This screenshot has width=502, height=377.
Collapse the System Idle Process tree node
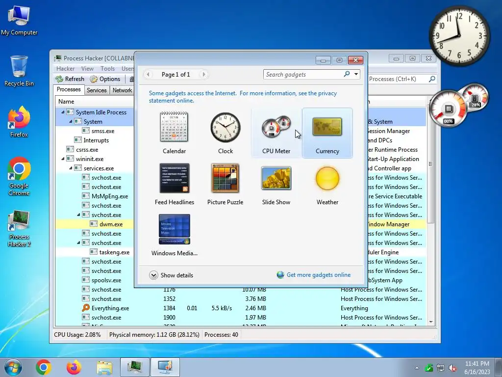(63, 112)
